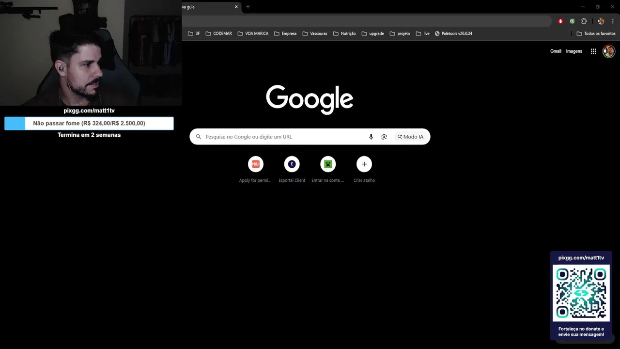Click the Google logo
Screen dimensions: 620x349
(310, 99)
